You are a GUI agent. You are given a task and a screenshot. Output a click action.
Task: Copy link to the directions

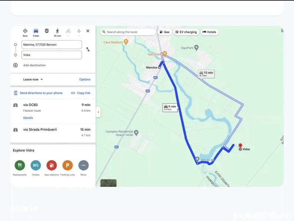tap(81, 93)
